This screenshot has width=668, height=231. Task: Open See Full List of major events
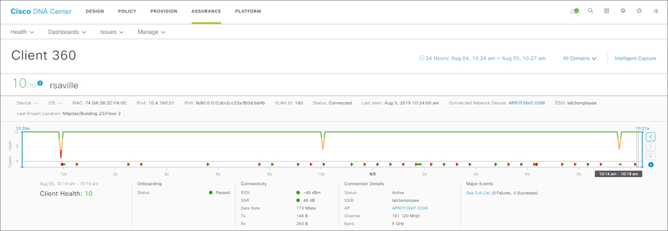click(478, 193)
